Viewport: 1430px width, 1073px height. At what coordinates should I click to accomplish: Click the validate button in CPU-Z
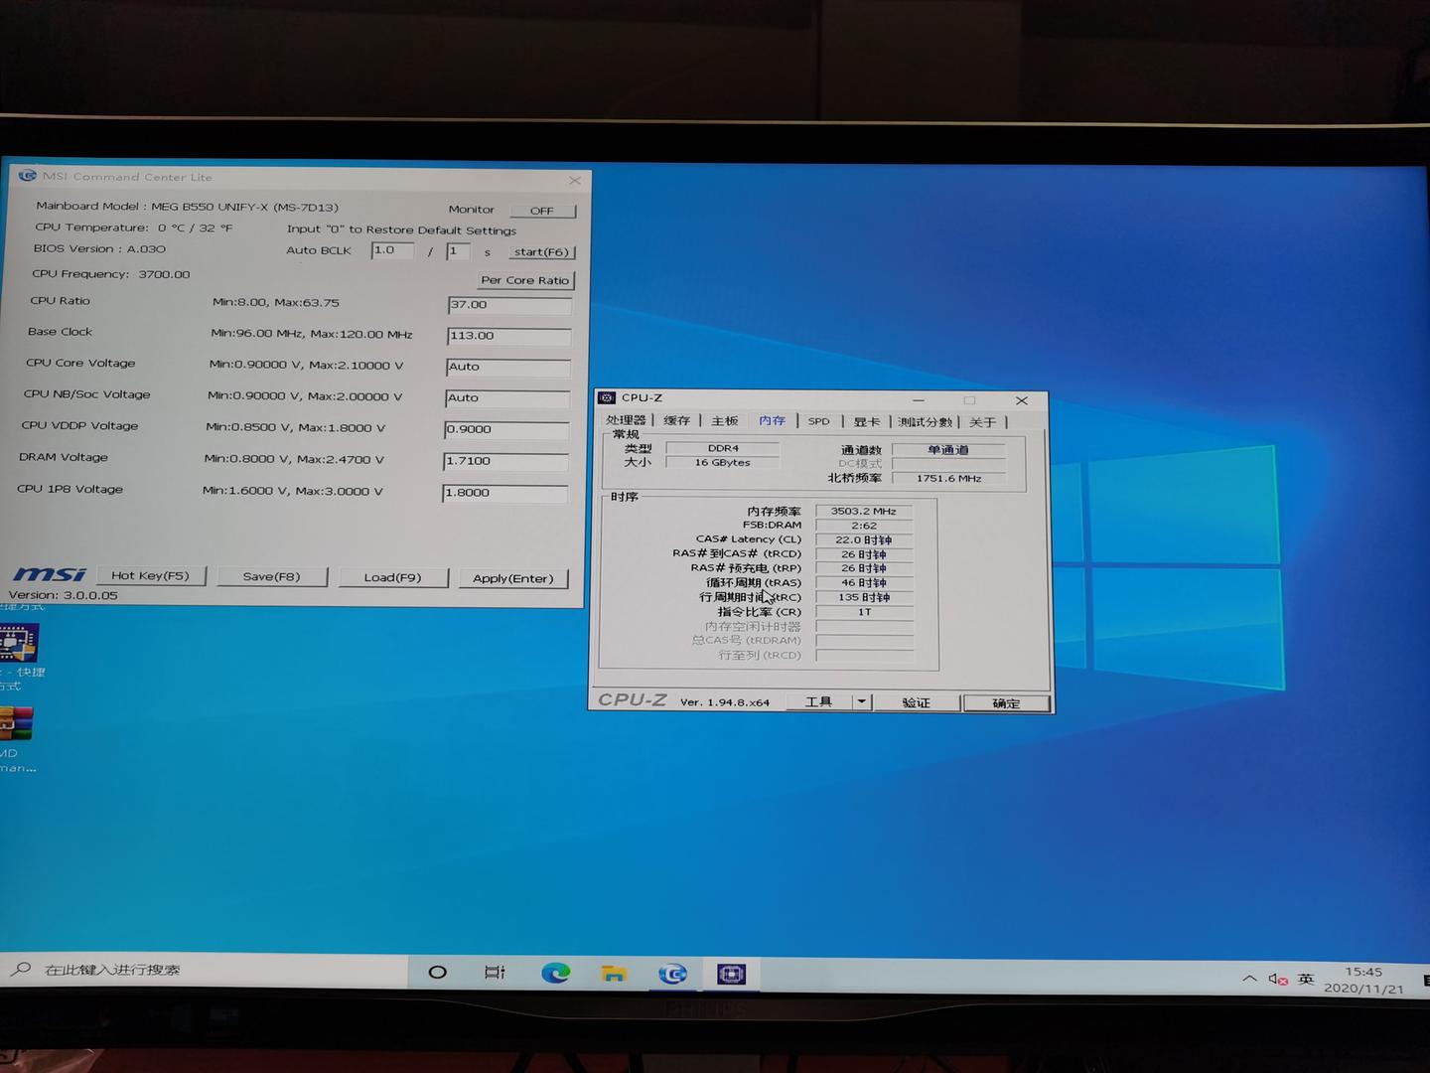tap(916, 702)
